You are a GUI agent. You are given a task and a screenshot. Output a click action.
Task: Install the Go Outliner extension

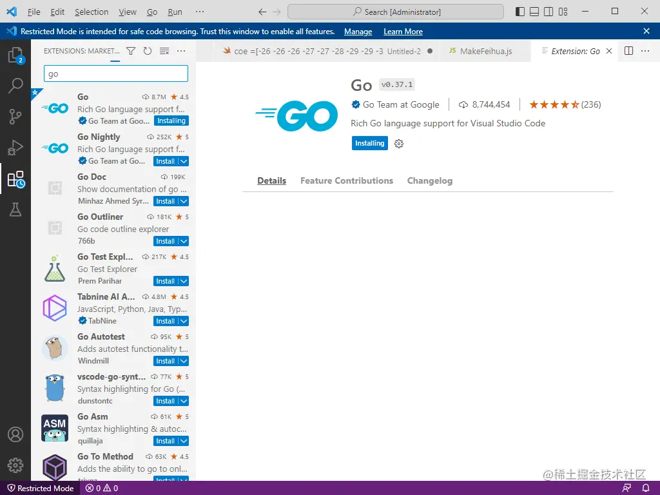[x=165, y=241]
